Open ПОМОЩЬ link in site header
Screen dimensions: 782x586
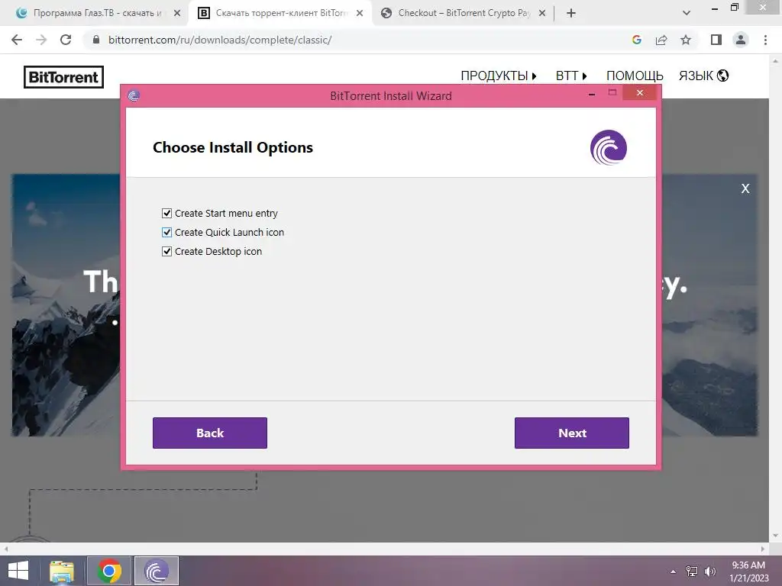tap(635, 76)
